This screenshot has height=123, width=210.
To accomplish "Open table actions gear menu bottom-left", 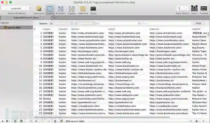I will coord(7,121).
